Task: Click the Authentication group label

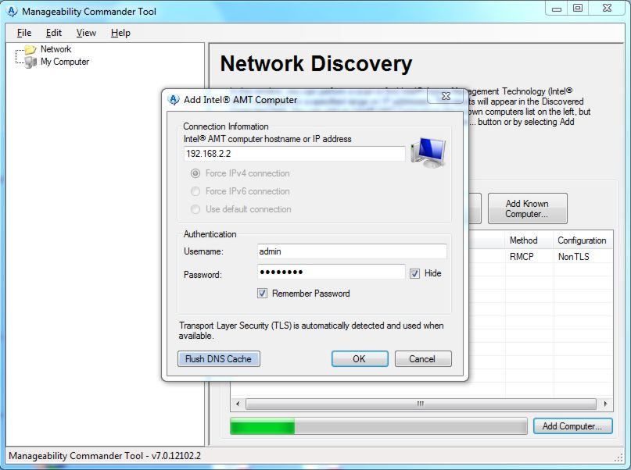Action: click(x=210, y=234)
